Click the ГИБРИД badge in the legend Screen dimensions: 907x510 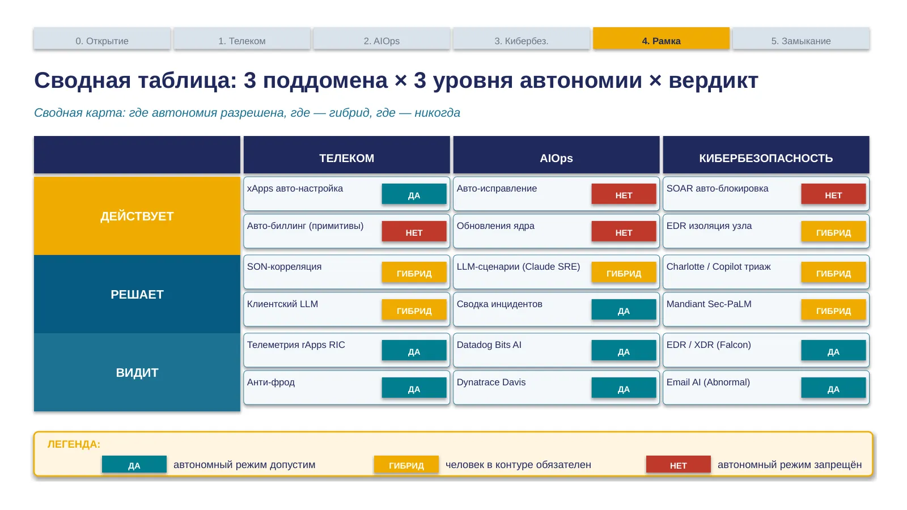tap(406, 465)
